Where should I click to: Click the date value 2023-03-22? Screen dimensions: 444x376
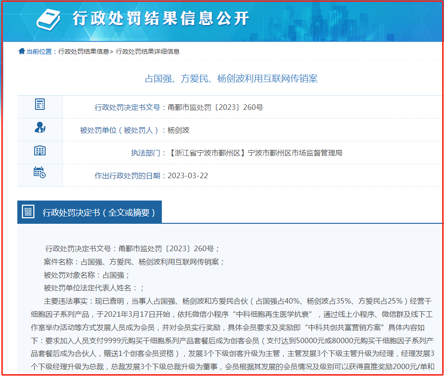pyautogui.click(x=188, y=176)
